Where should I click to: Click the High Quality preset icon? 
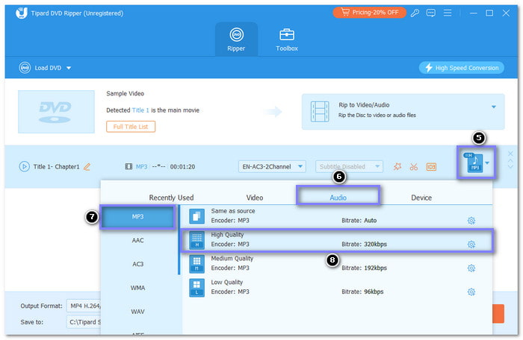(196, 240)
